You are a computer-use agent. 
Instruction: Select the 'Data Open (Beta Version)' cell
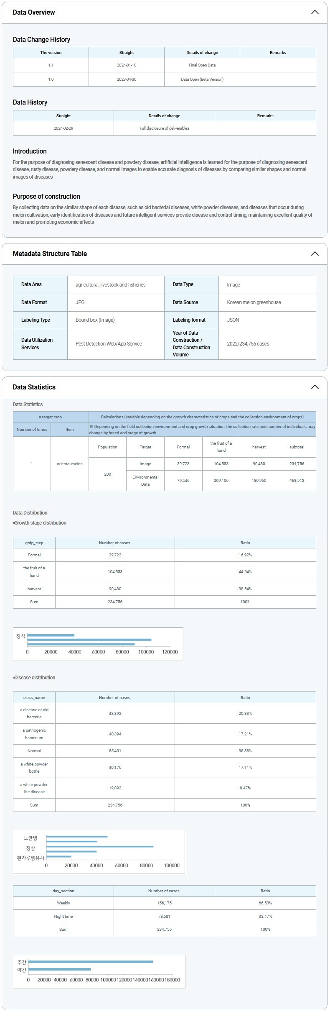[202, 79]
